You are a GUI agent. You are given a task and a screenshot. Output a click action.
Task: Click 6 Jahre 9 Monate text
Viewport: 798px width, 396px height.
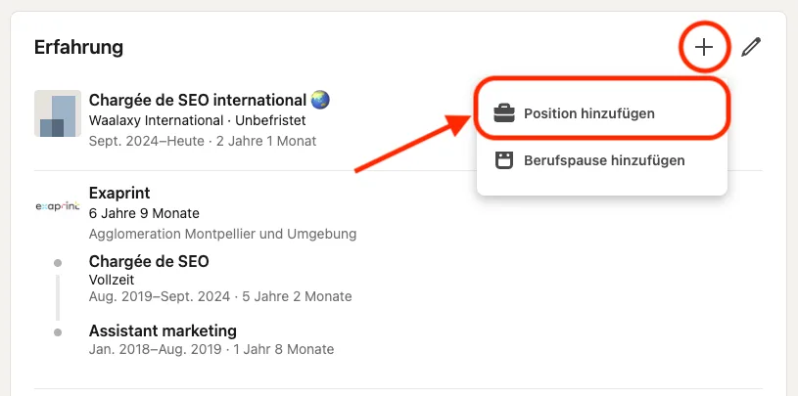[144, 213]
